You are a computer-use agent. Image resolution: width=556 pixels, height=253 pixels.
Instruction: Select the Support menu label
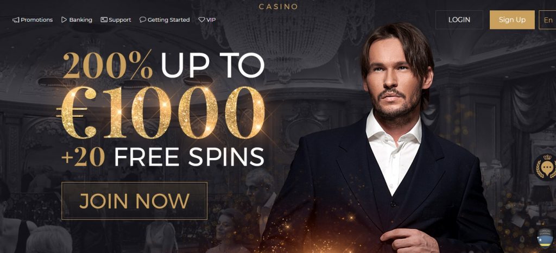pyautogui.click(x=120, y=20)
